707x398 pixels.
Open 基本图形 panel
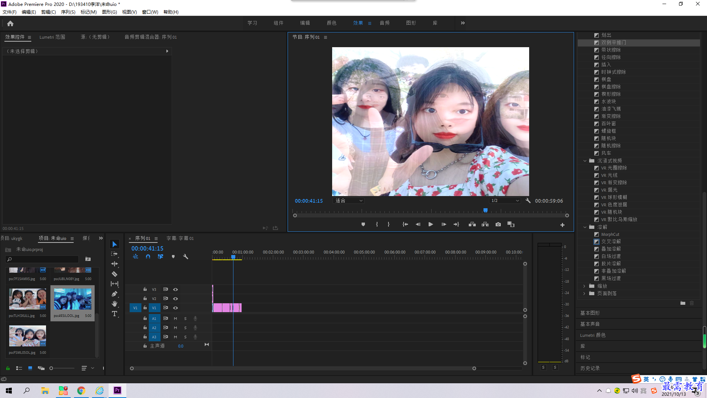click(590, 313)
